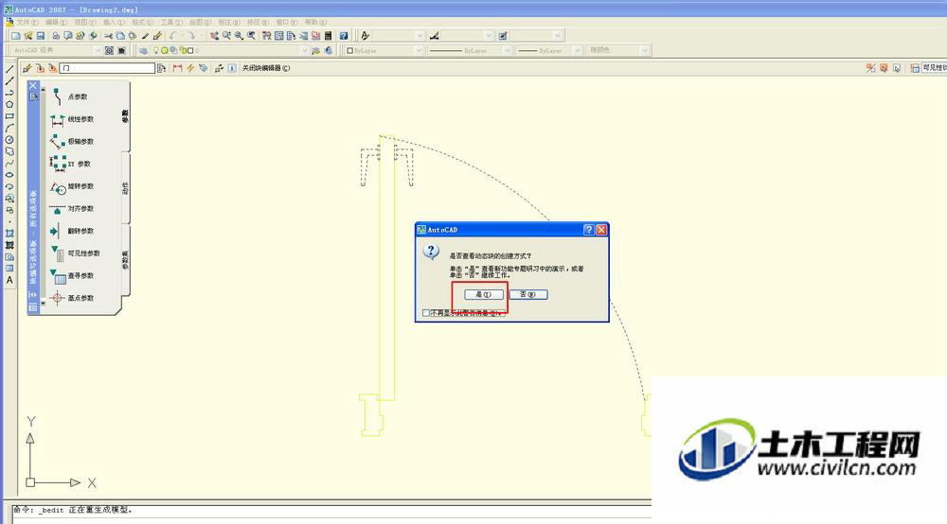Click the Layer Properties Manager icon
Image resolution: width=947 pixels, height=524 pixels.
coord(143,51)
